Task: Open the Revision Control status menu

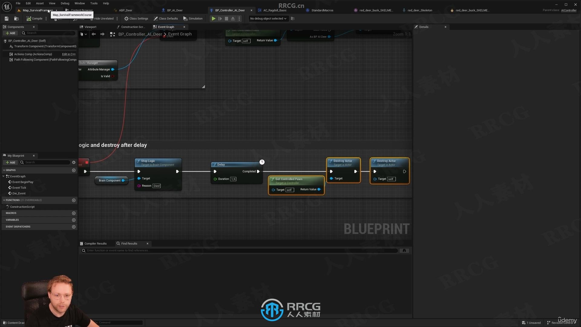Action: click(562, 323)
